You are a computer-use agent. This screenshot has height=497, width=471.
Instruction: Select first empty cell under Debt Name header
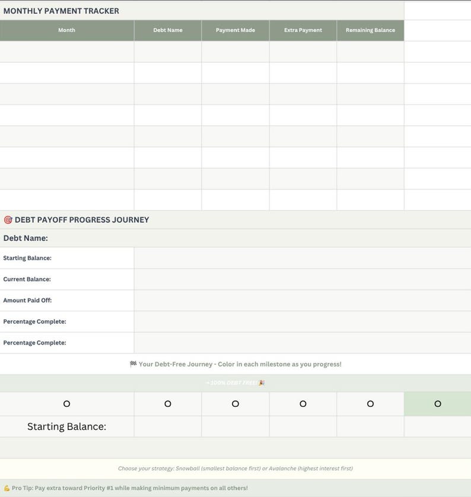(168, 52)
